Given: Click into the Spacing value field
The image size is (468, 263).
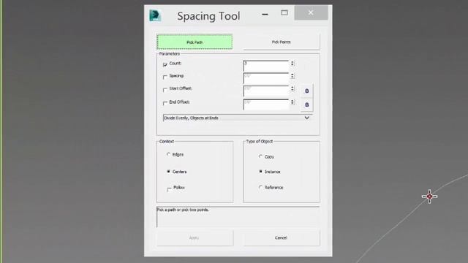Looking at the screenshot, I should tap(266, 78).
